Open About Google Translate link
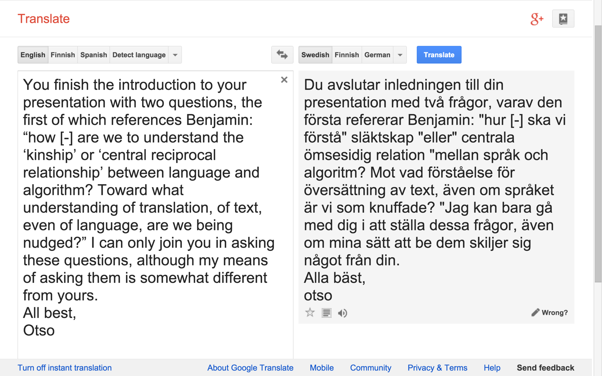 coord(250,368)
